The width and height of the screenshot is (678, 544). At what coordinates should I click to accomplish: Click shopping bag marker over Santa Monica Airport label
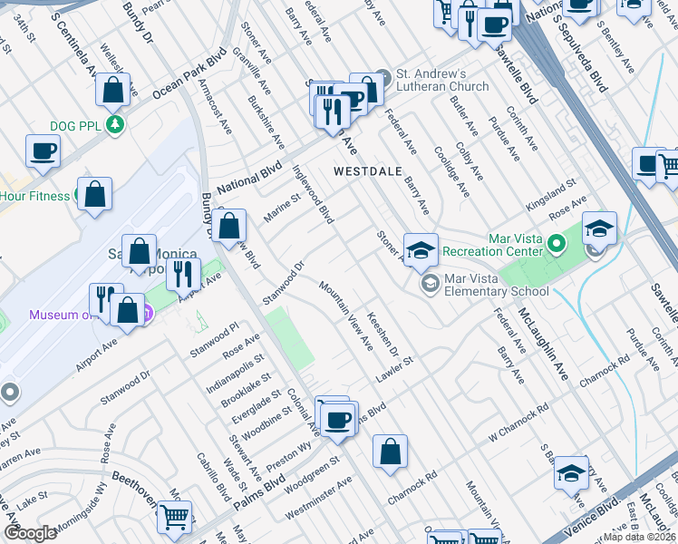click(x=139, y=252)
